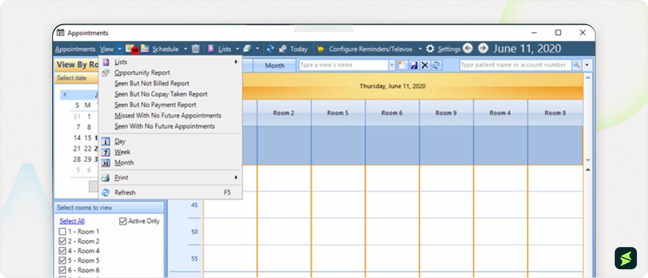Expand the View menu dropdown arrow
648x278 pixels.
120,49
